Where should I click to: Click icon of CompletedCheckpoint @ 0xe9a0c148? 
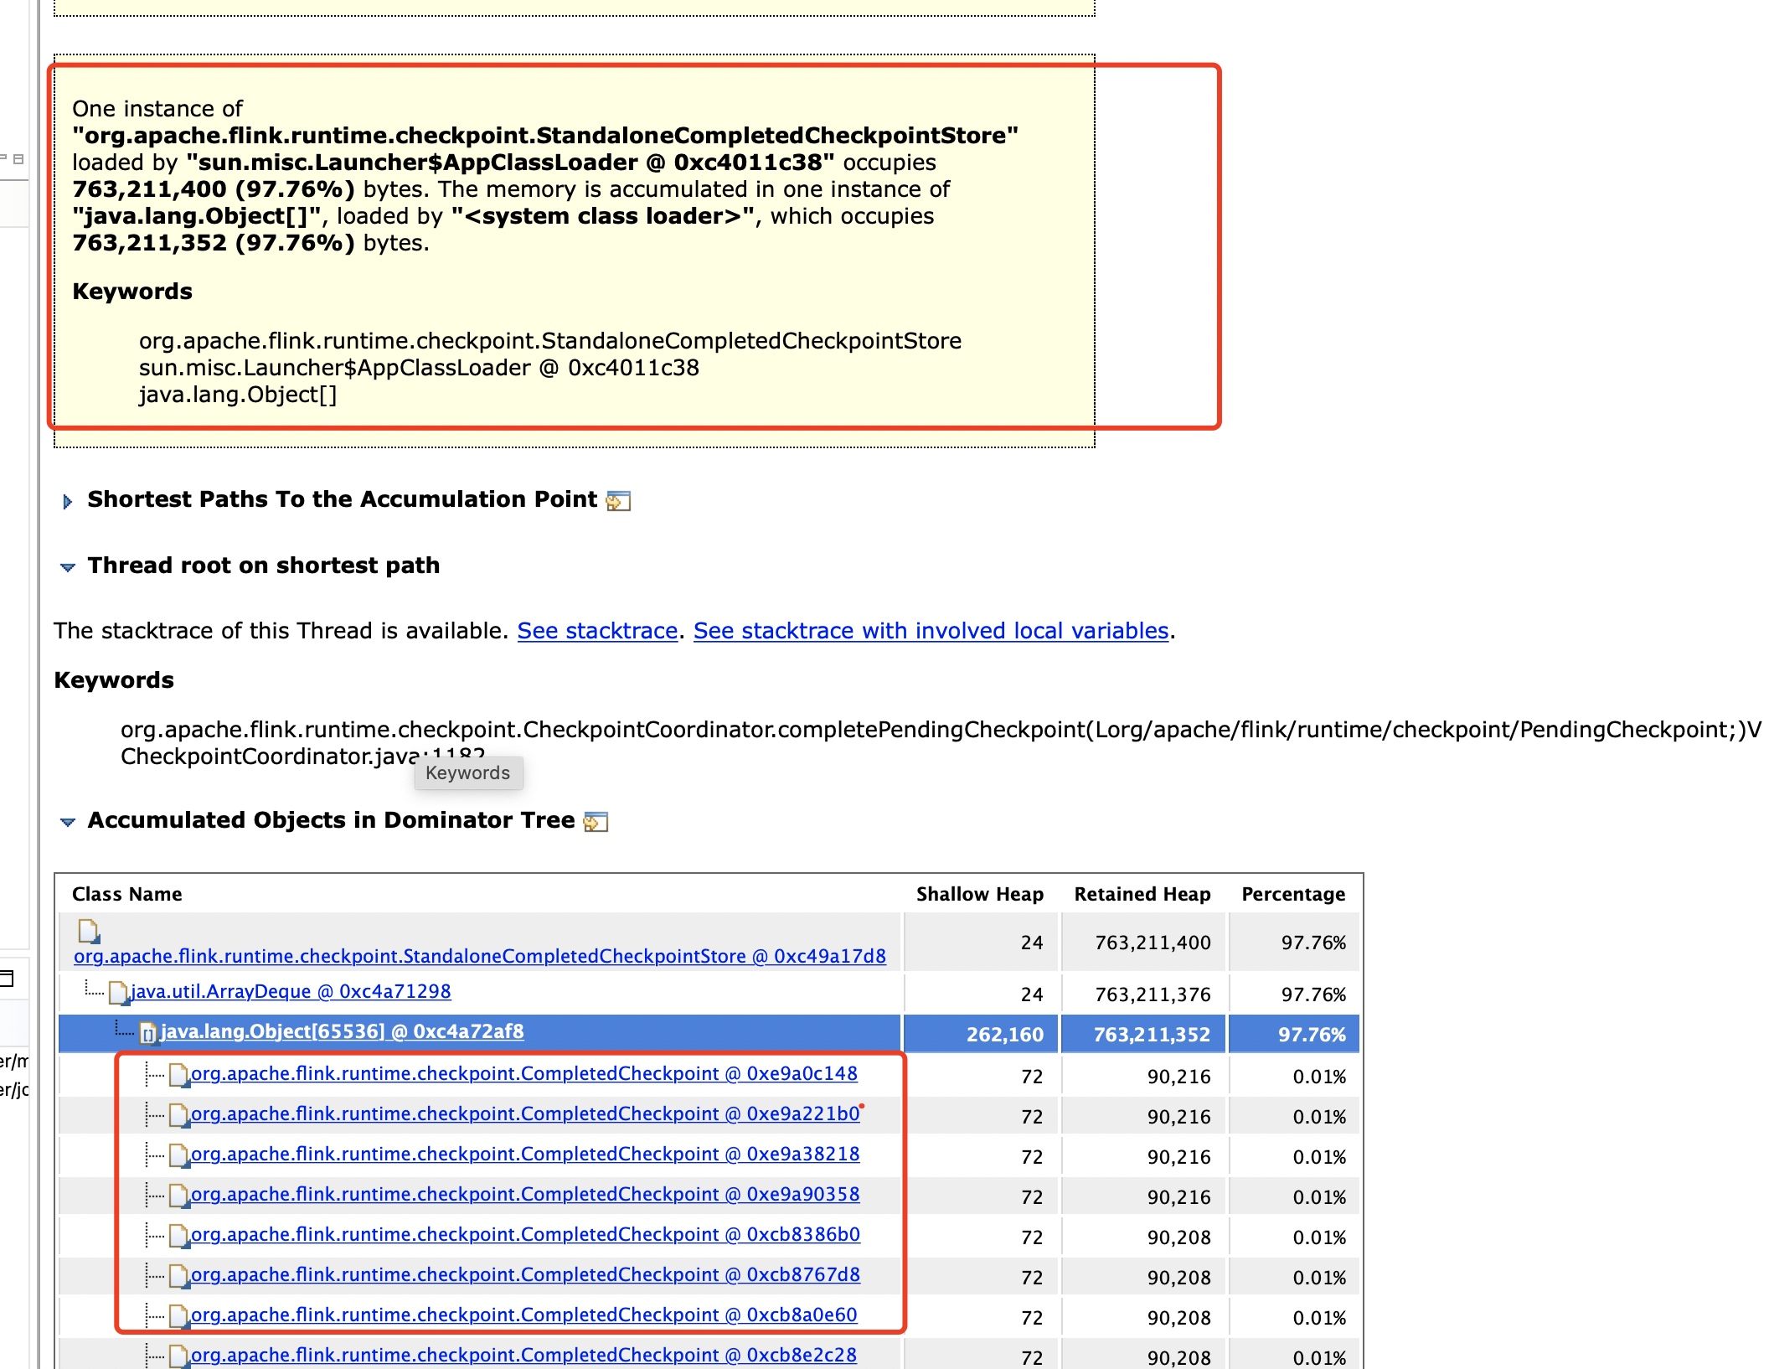178,1075
